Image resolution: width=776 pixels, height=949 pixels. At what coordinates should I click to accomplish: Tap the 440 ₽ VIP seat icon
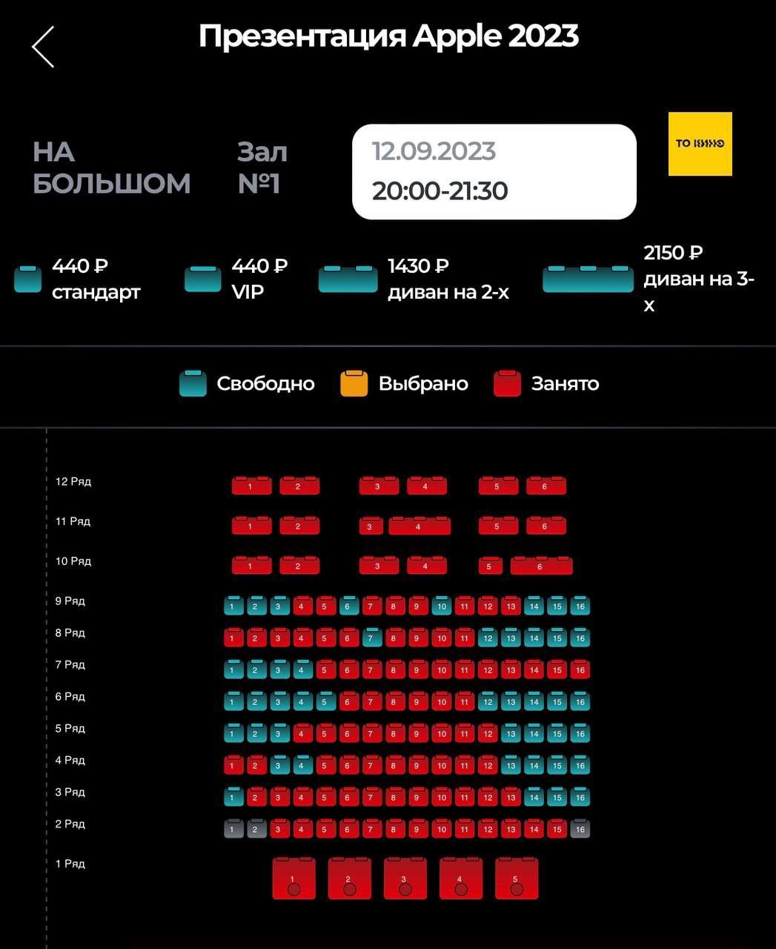point(202,279)
